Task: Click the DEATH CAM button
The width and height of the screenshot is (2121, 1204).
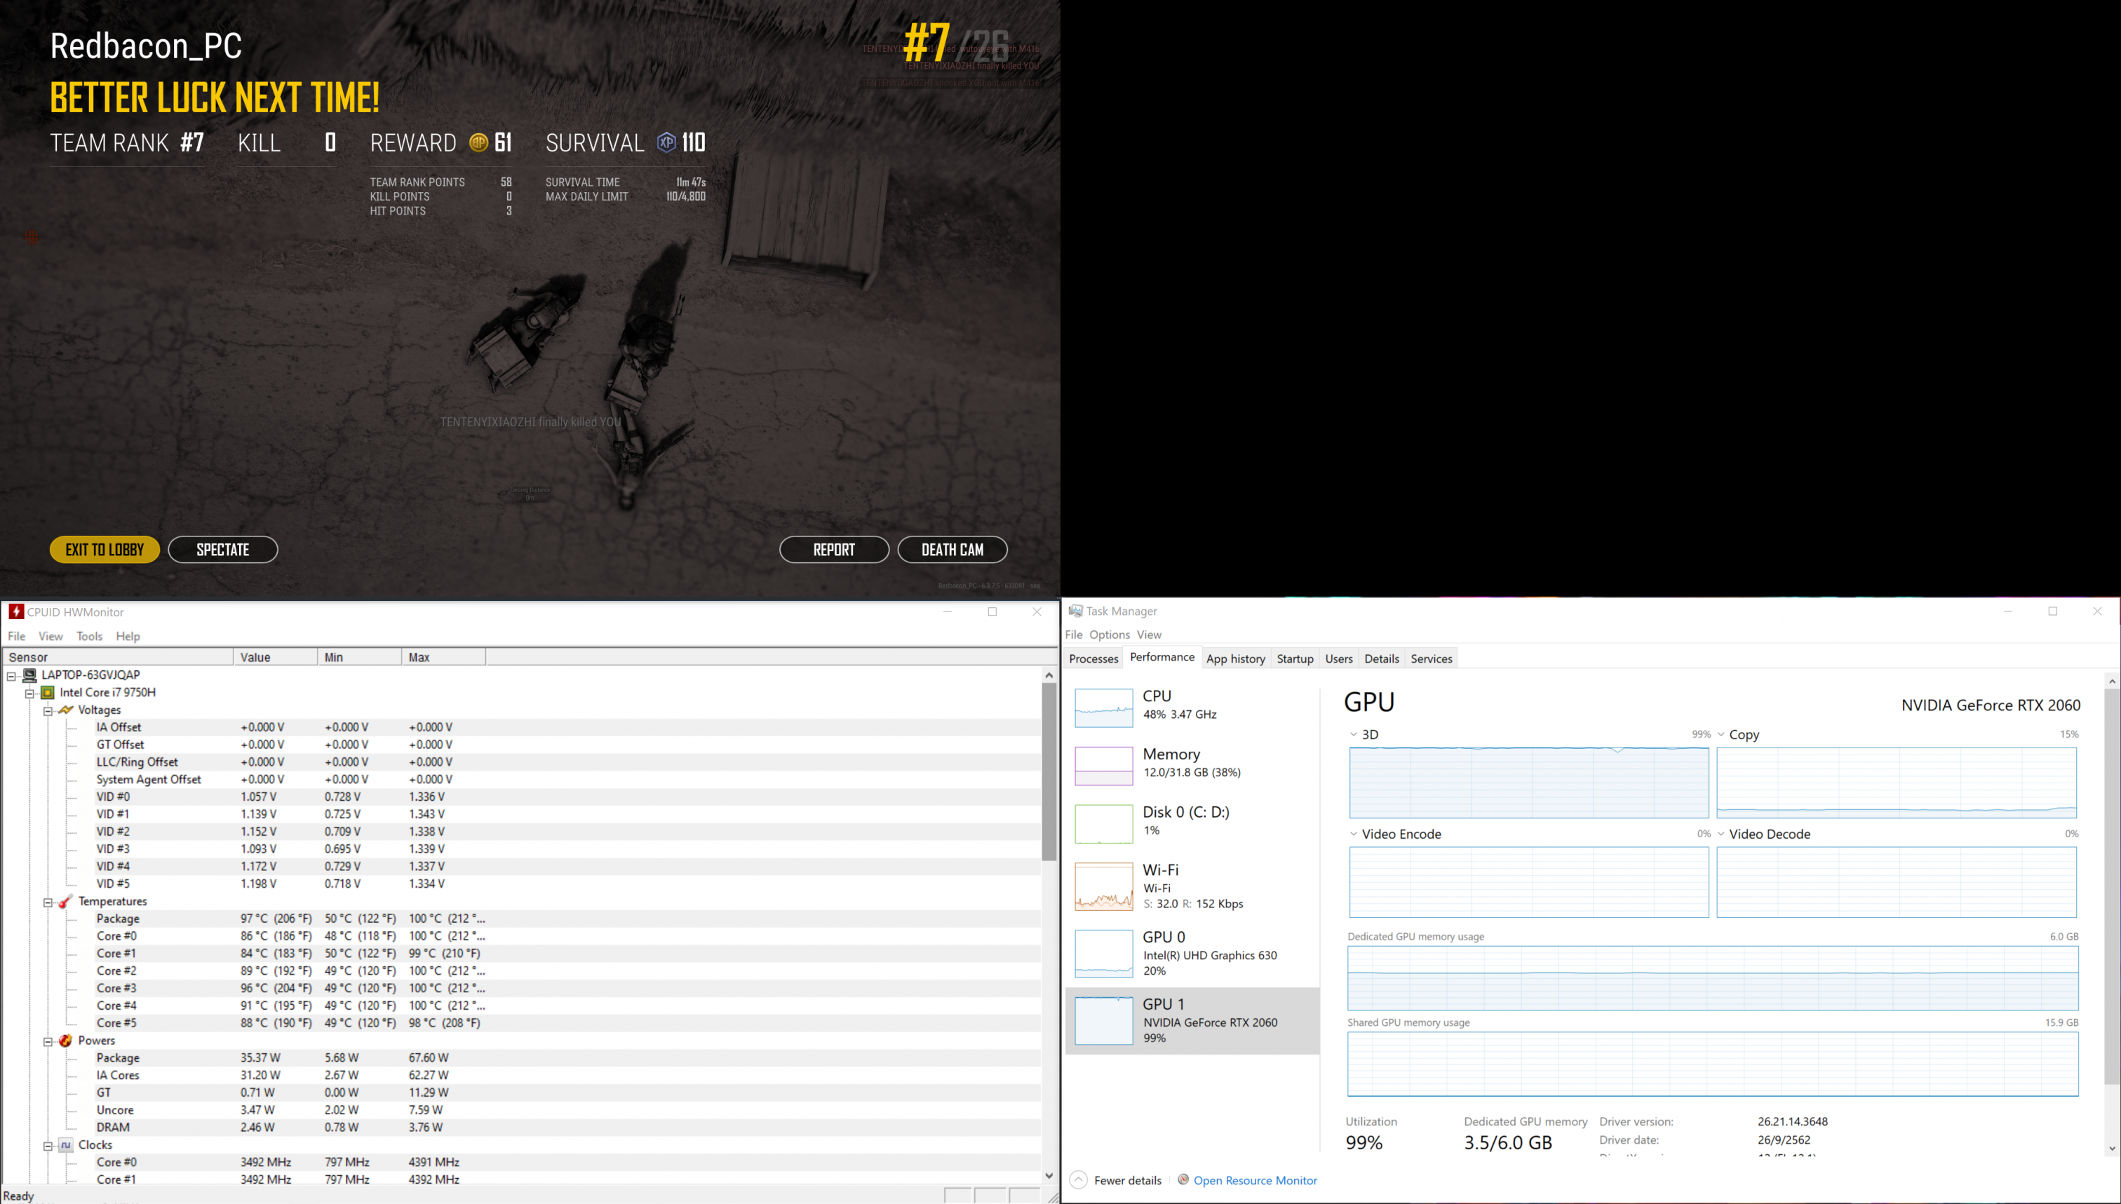Action: tap(952, 550)
